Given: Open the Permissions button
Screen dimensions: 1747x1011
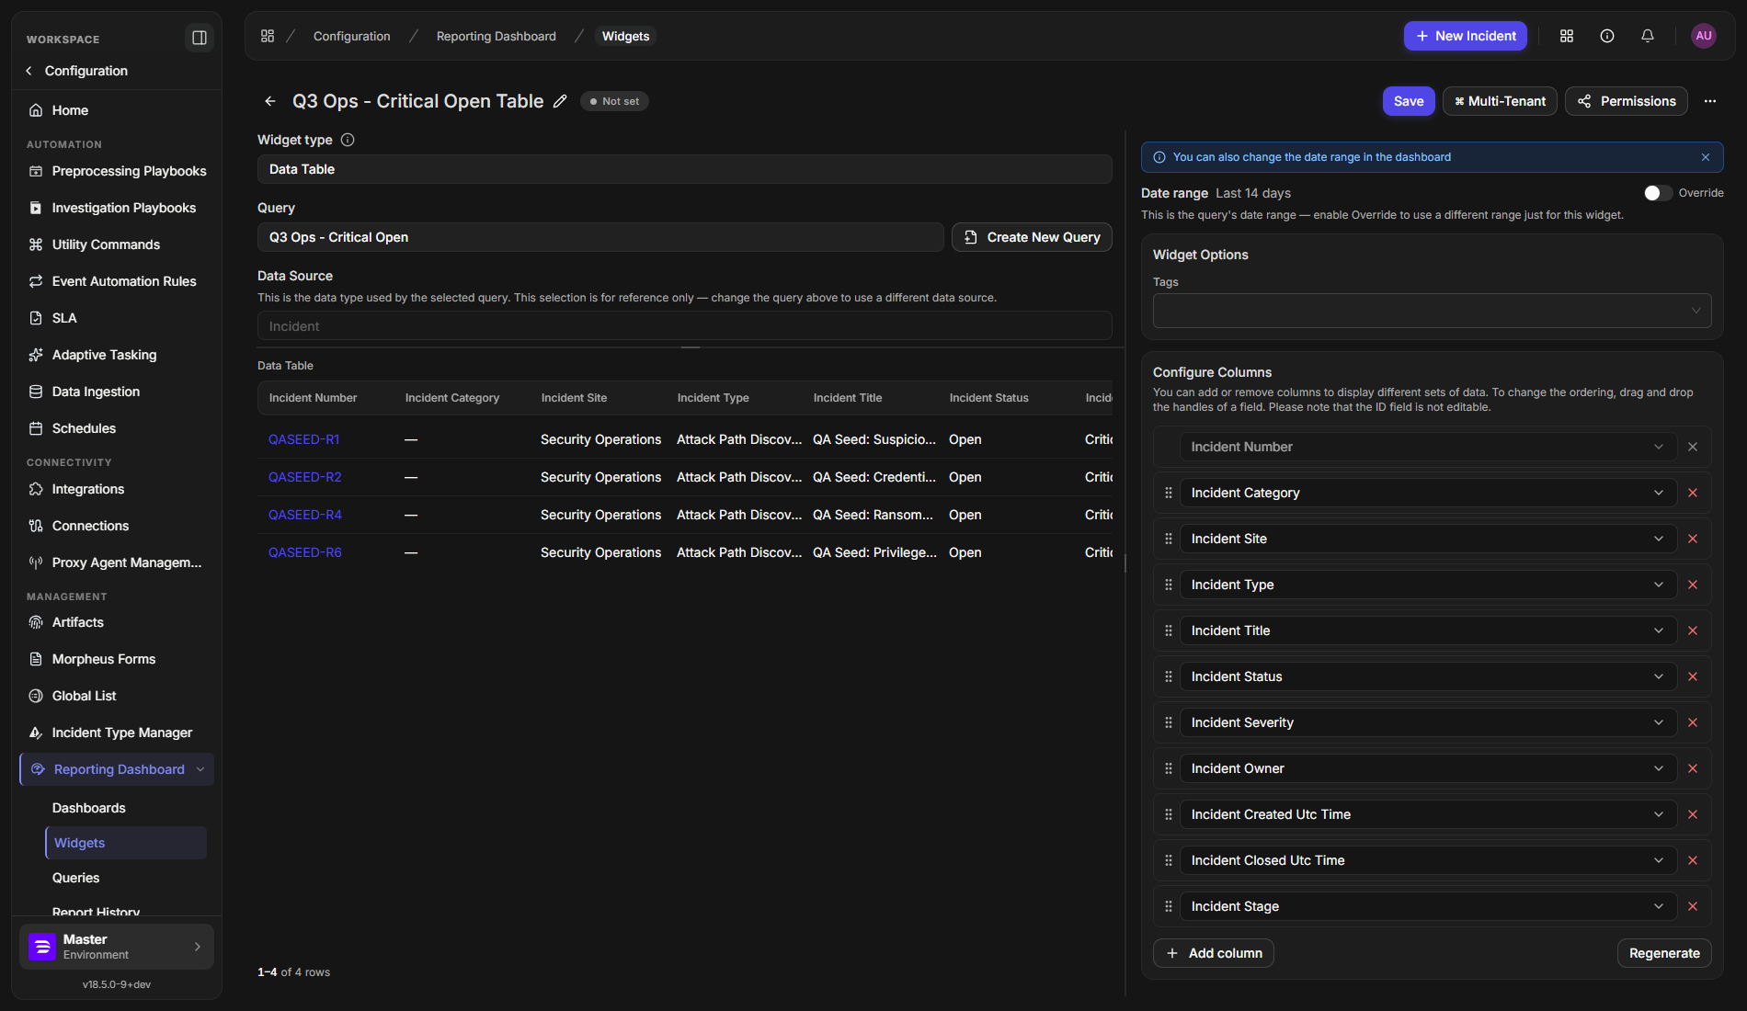Looking at the screenshot, I should 1627,101.
